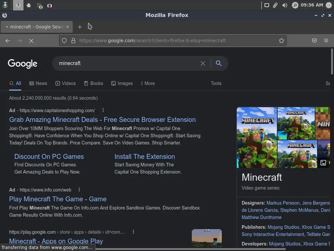The image size is (334, 251).
Task: Open the 'Discount On PC Games' link
Action: 49,157
